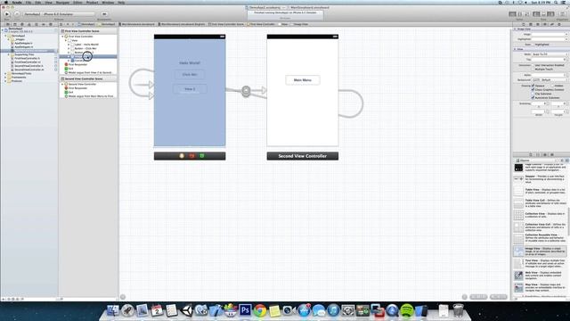Toggle State Highlighted checkbox

click(533, 45)
